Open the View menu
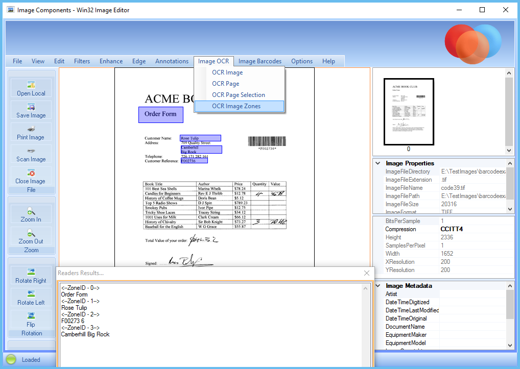Viewport: 520px width, 369px height. 38,61
